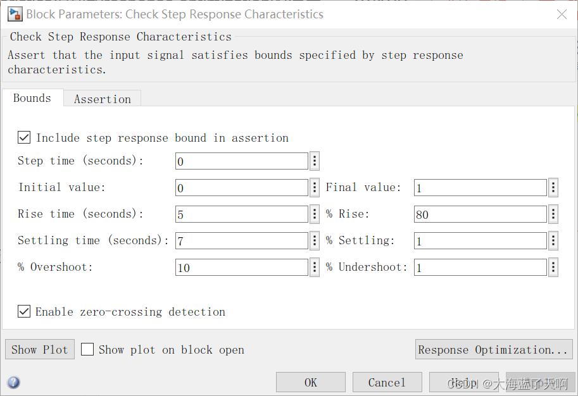
Task: Open the Initial value parameter options menu
Action: (x=315, y=187)
